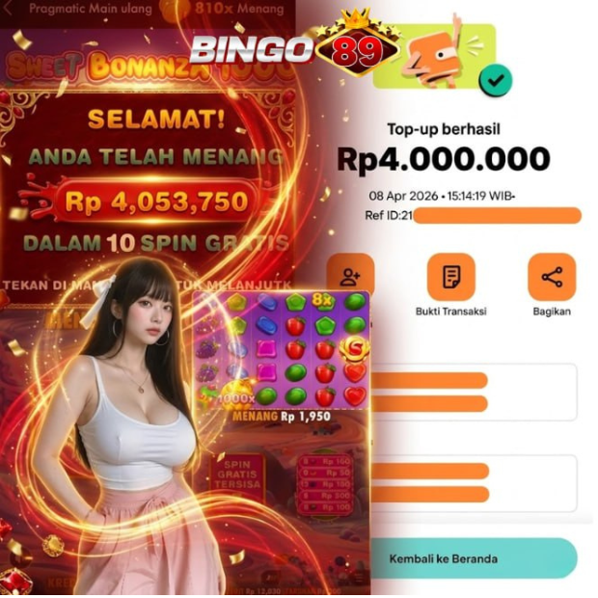Click the slot game reel thumbnail
This screenshot has height=598, width=598.
click(281, 350)
